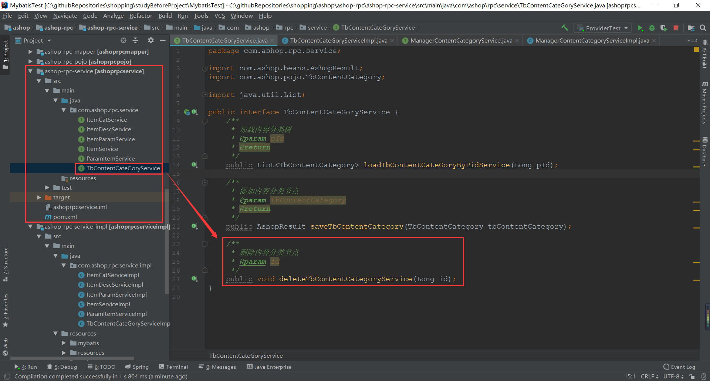
Task: Click Project panel horizontal scrollbar
Action: (72, 358)
